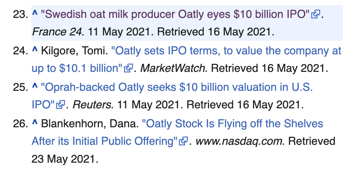Viewport: 359px width, 169px height.
Task: Click the Reuters publisher name
Action: coord(92,105)
